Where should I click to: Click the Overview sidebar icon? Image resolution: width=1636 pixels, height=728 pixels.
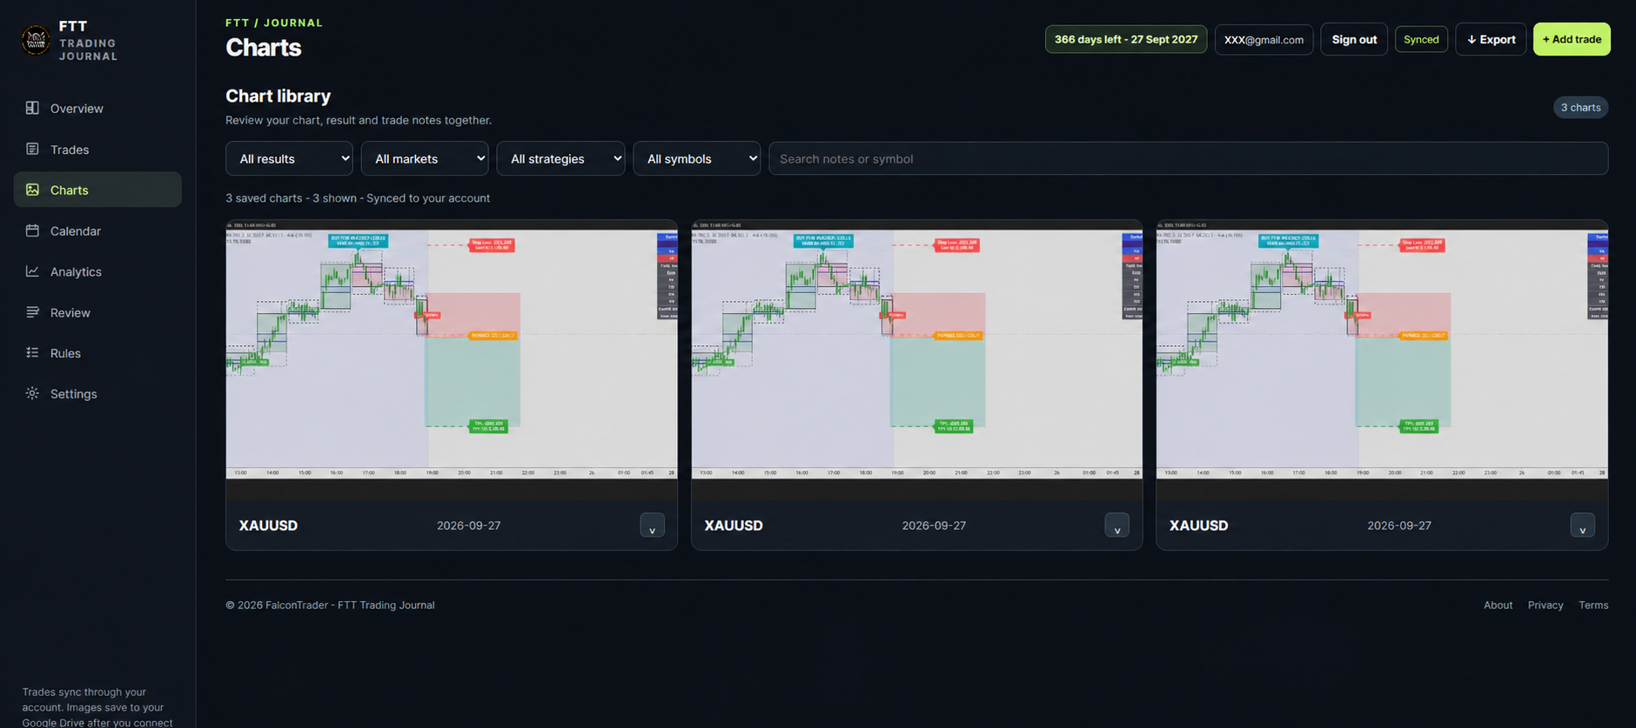coord(32,108)
